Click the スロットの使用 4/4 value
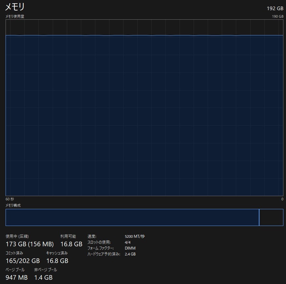This screenshot has width=286, height=284. (x=128, y=242)
